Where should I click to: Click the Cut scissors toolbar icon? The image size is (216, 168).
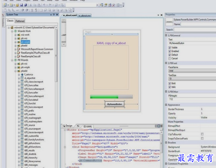click(x=31, y=5)
